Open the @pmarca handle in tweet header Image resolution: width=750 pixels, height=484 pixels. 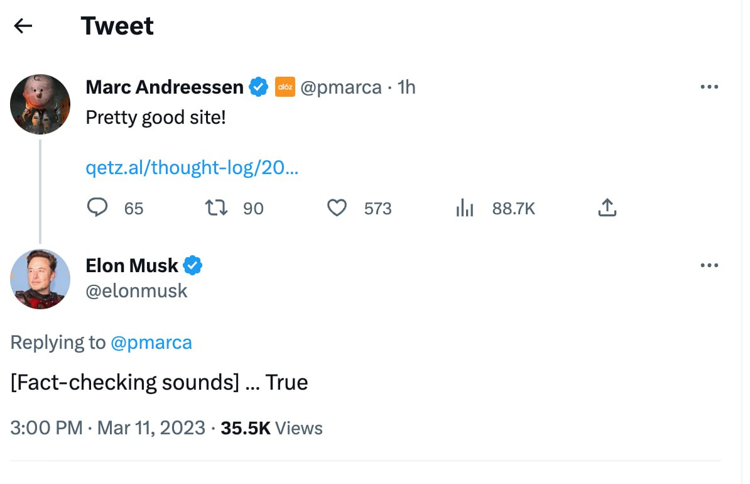coord(341,87)
